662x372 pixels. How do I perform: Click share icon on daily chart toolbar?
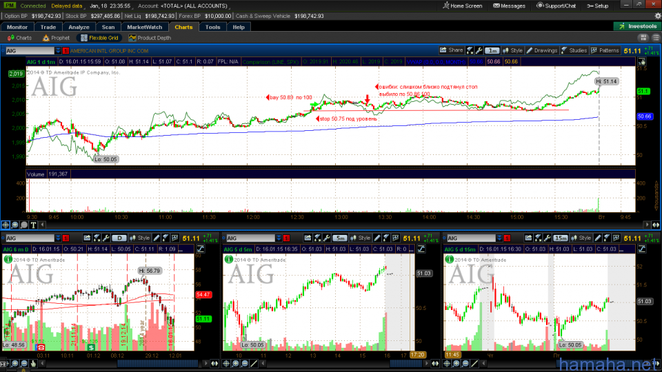point(88,238)
